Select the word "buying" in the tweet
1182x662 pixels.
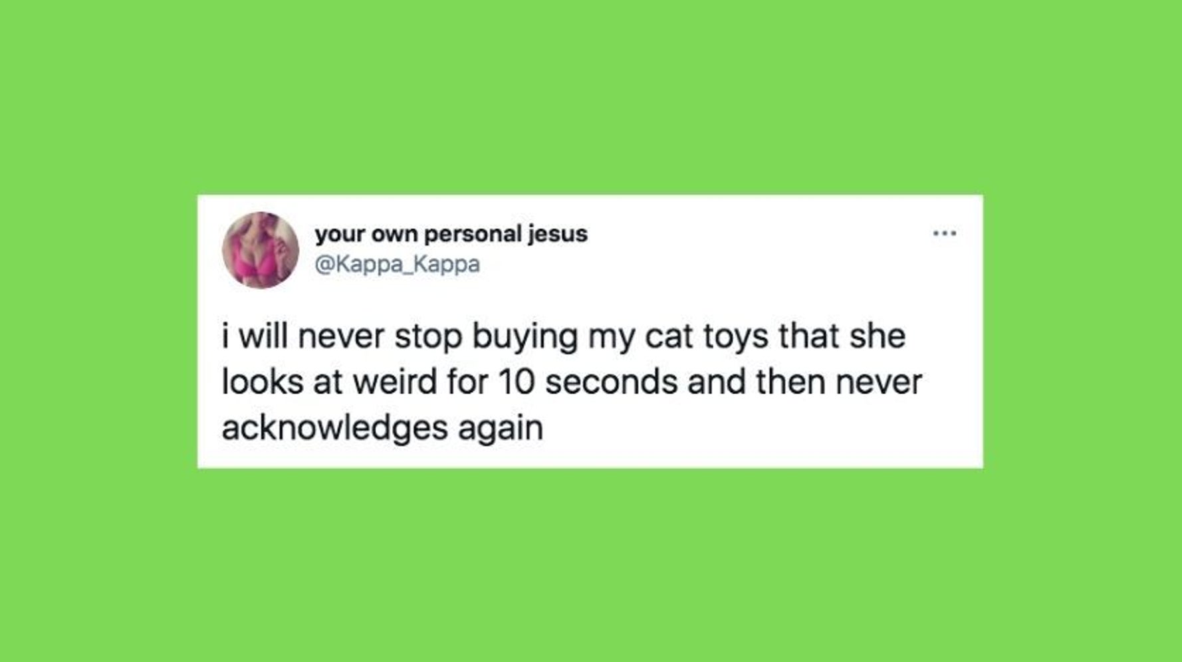tap(525, 337)
